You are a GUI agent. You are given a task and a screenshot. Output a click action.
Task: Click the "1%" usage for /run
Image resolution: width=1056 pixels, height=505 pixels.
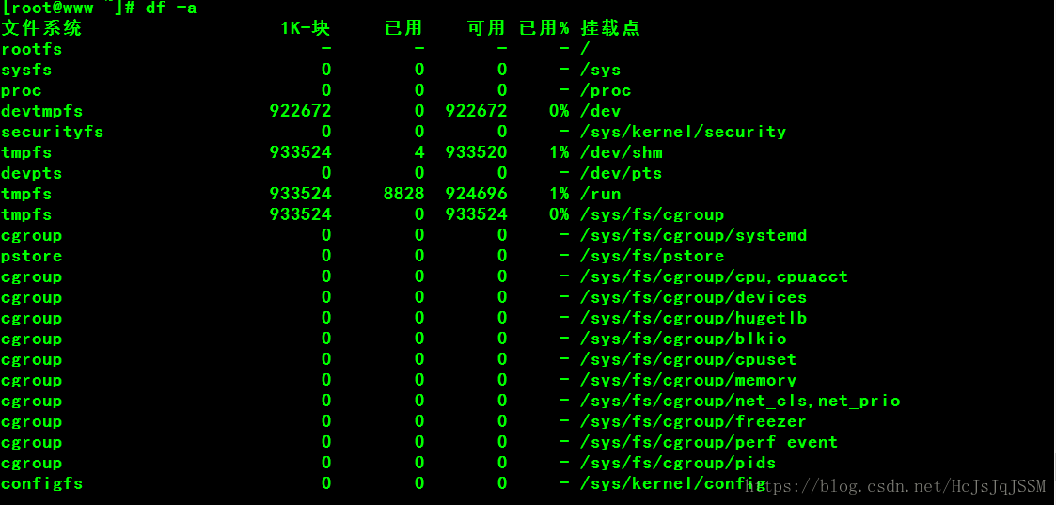559,194
